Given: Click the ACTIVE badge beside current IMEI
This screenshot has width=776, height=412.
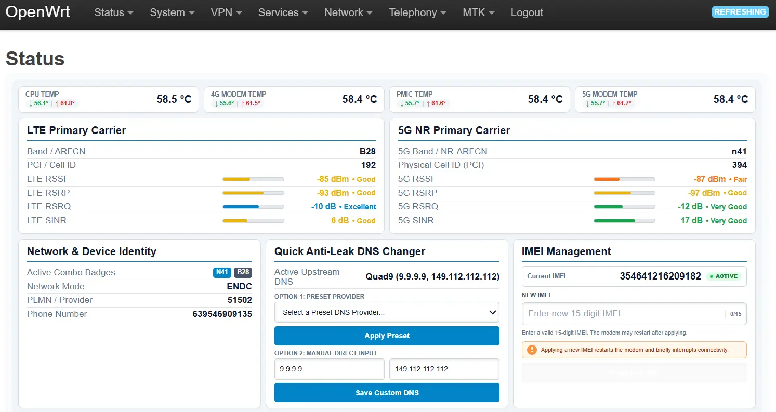Looking at the screenshot, I should (x=723, y=276).
